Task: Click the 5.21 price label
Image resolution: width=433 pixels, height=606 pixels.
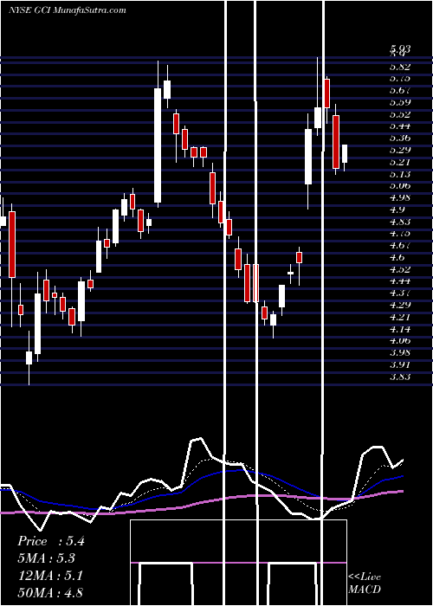Action: pos(400,163)
